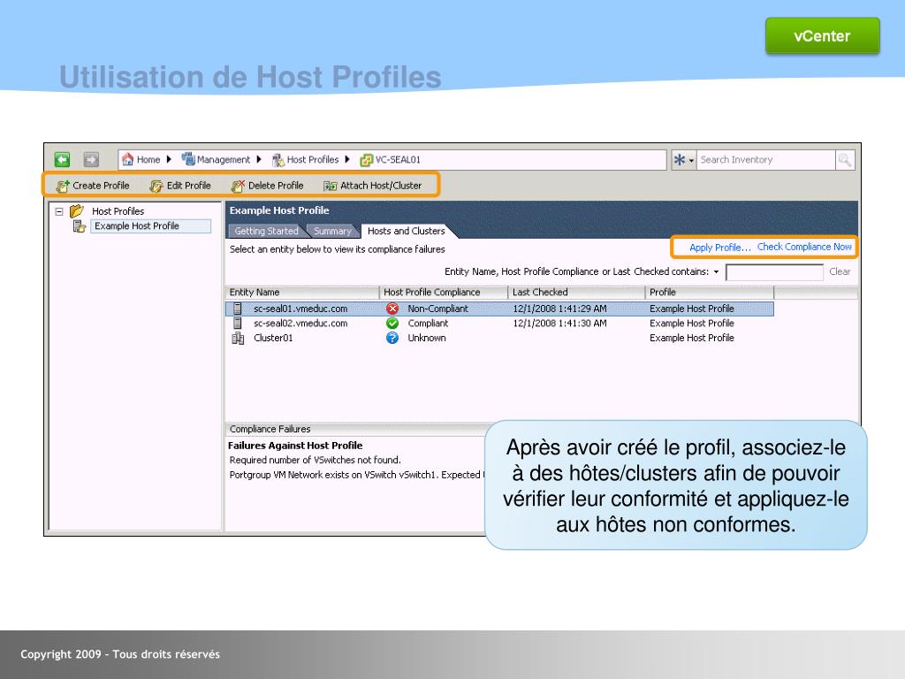Click the Apply Profile... link
Screen dimensions: 905x679
click(x=719, y=248)
